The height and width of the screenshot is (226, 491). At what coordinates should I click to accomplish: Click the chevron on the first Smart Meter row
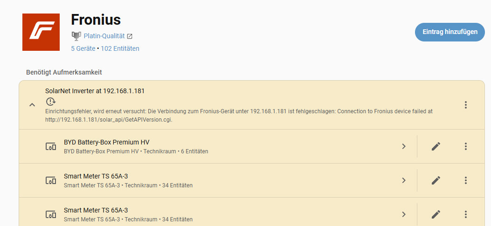[x=404, y=180]
